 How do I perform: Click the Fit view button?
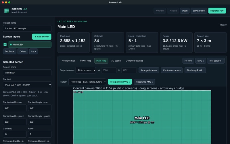pyautogui.click(x=188, y=61)
